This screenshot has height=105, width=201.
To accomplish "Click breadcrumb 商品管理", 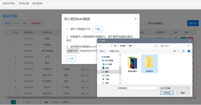I will (x=37, y=3).
